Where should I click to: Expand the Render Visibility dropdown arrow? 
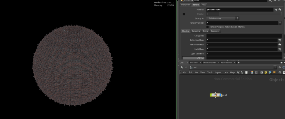tap(280, 23)
